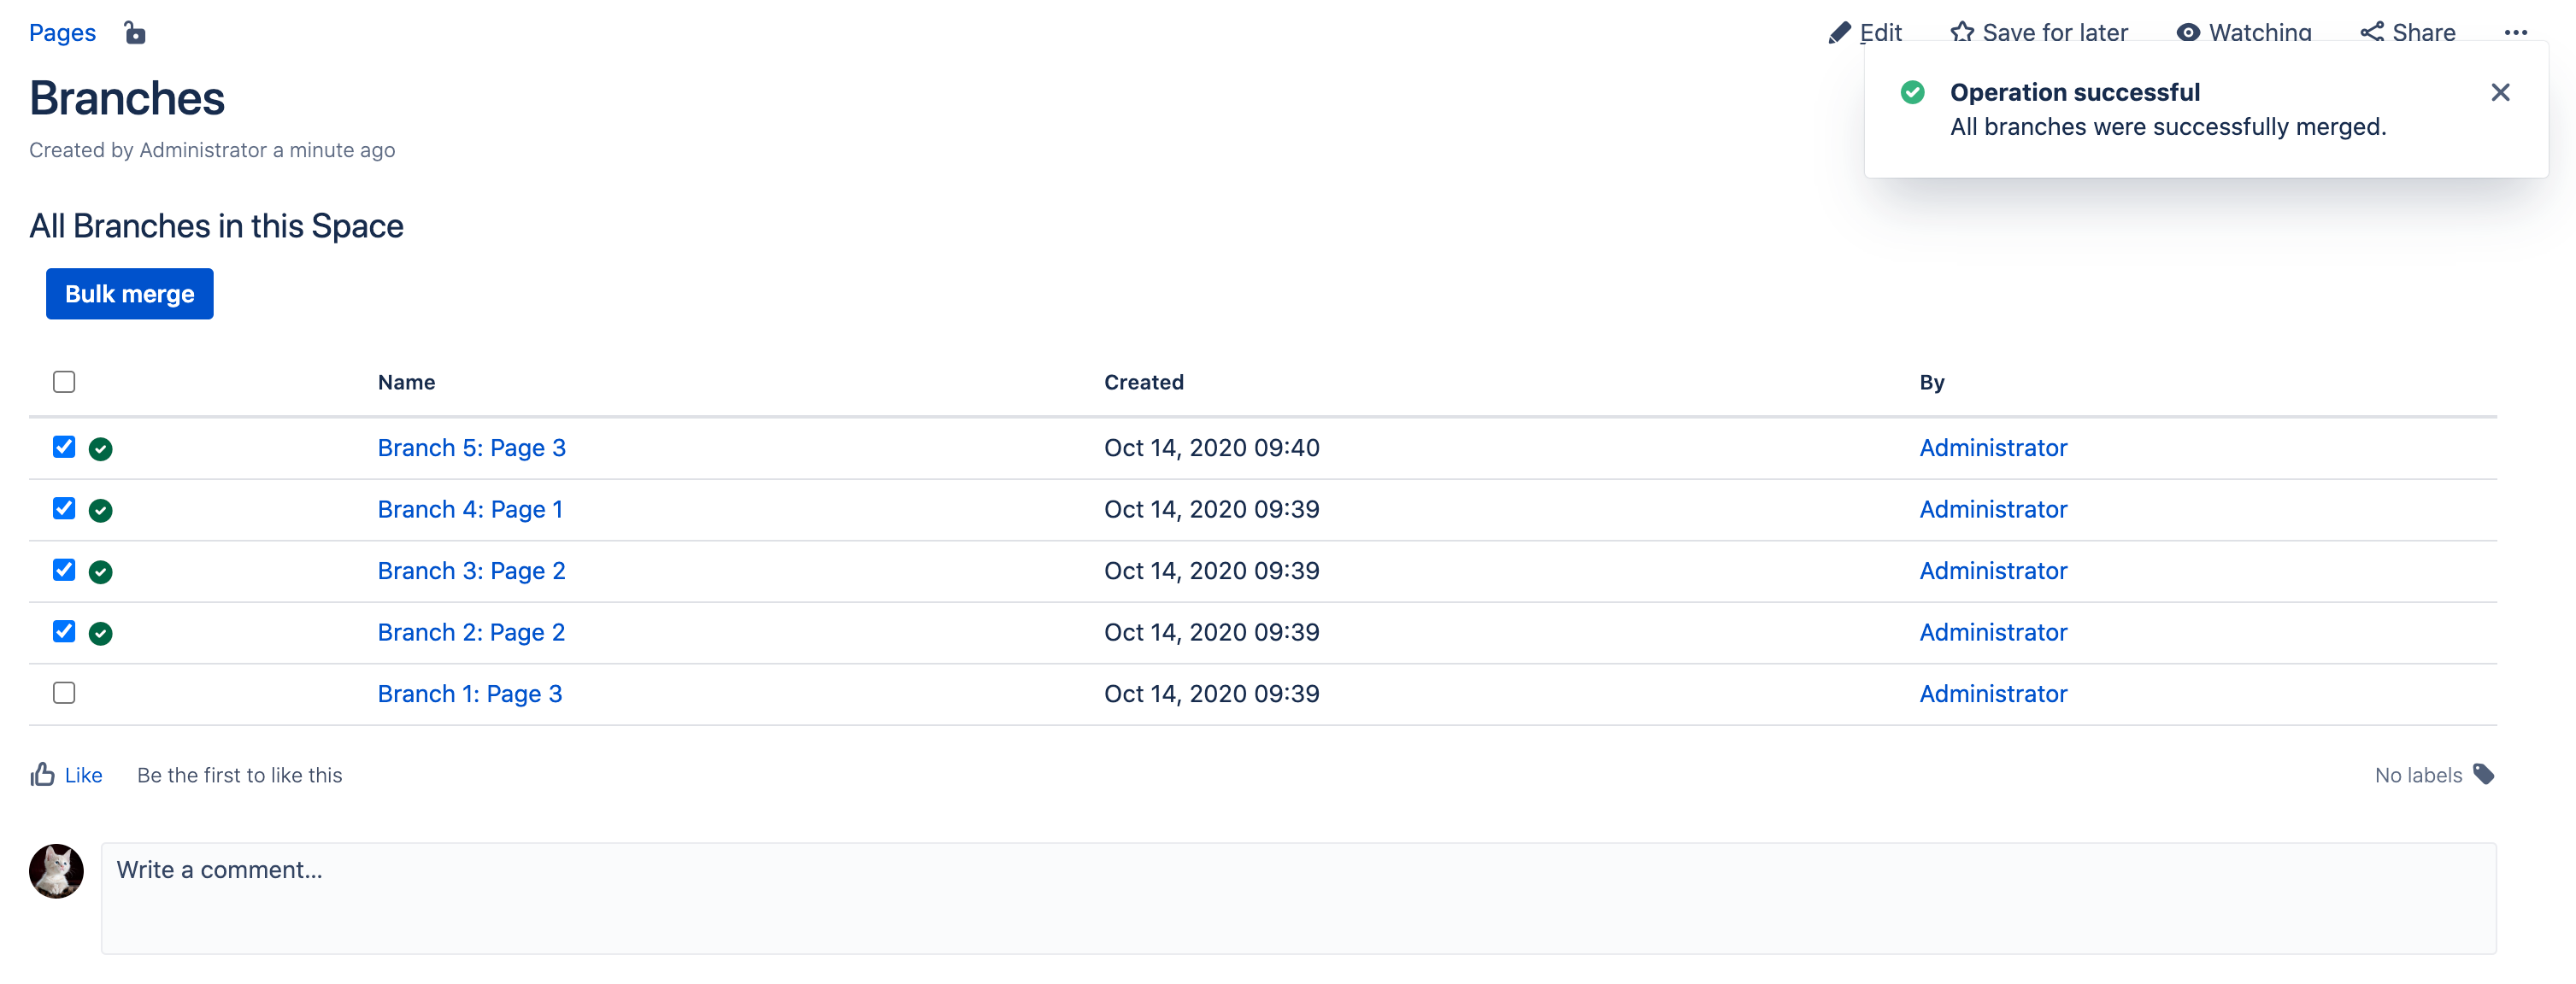Toggle the select-all checkbox in table header
Screen dimensions: 2576x984
(x=64, y=382)
